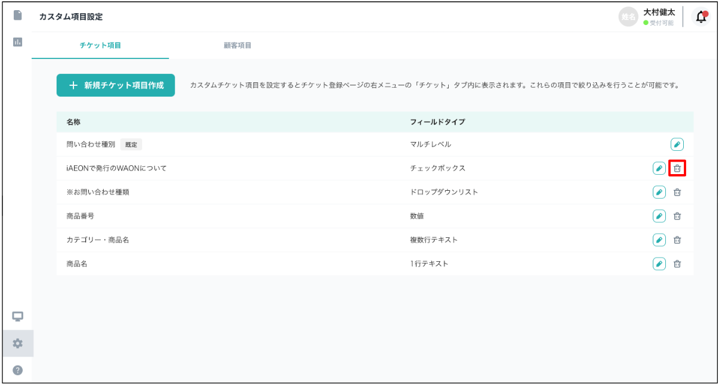The height and width of the screenshot is (384, 719).
Task: Edit the iAEONで発行のWAONについて field
Action: pyautogui.click(x=659, y=168)
